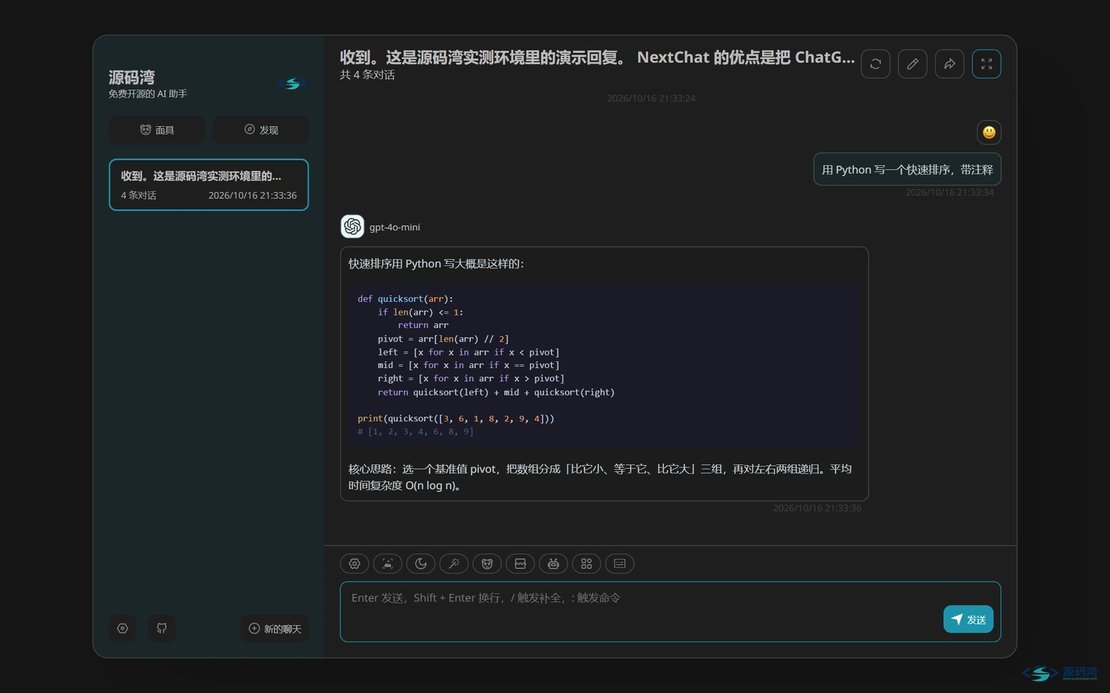Click the 'return quicksort(left) + mid' code line

(496, 392)
